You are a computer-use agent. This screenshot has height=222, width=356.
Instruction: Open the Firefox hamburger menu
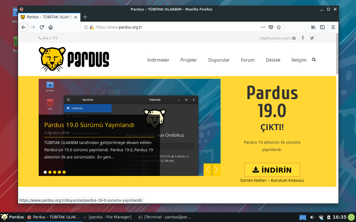(x=333, y=27)
